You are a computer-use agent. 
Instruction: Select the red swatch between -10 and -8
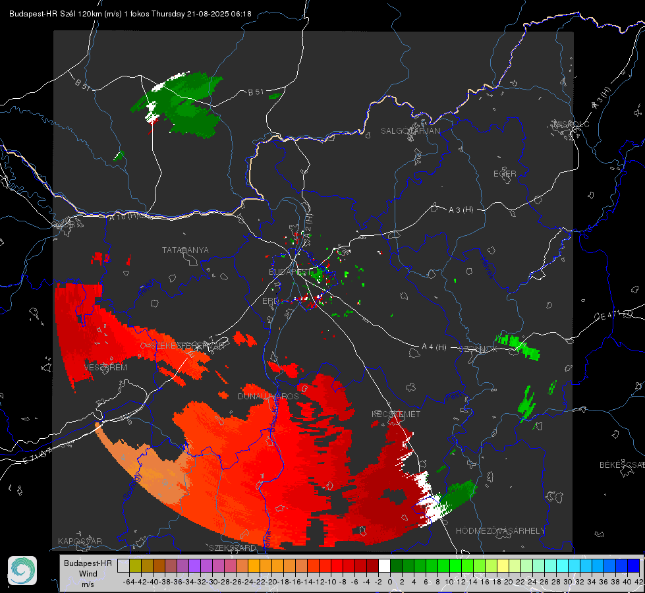(x=337, y=566)
